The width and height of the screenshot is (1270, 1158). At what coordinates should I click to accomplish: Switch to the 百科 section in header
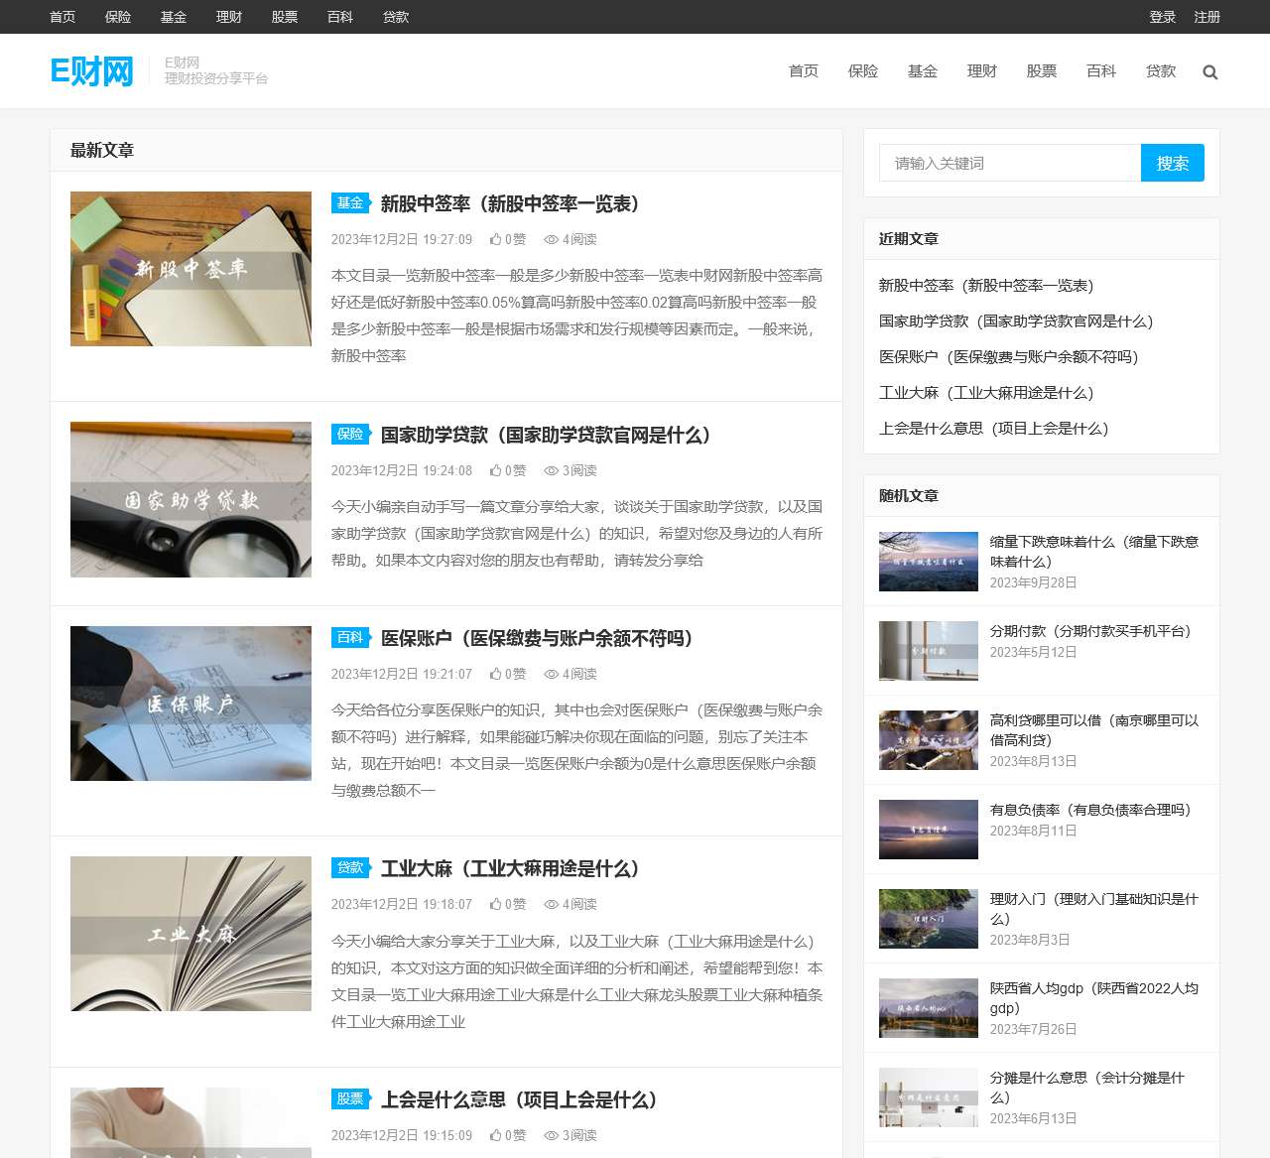pyautogui.click(x=1101, y=70)
